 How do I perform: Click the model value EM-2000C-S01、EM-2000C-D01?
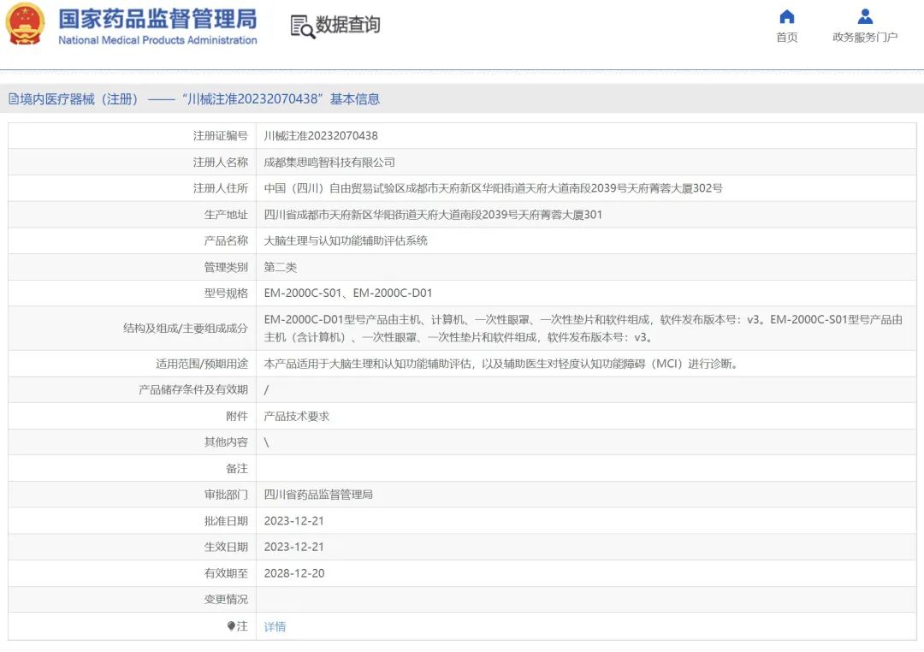pos(348,293)
